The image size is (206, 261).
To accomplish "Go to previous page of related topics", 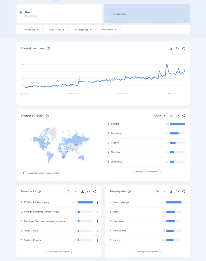I will (x=45, y=252).
